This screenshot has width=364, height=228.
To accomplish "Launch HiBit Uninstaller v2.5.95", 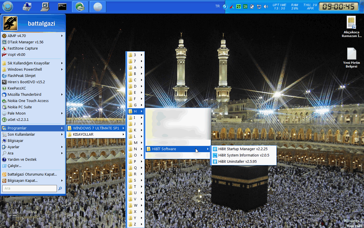I will 243,162.
